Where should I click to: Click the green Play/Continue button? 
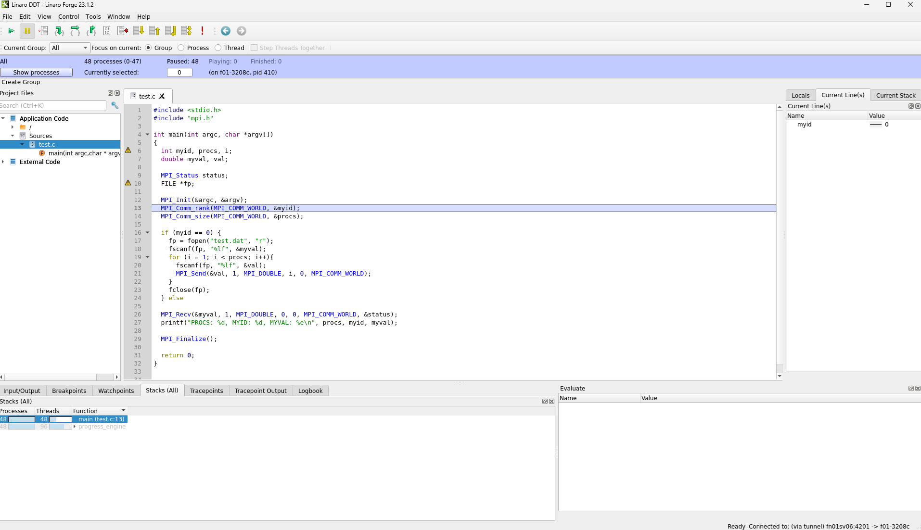coord(11,31)
